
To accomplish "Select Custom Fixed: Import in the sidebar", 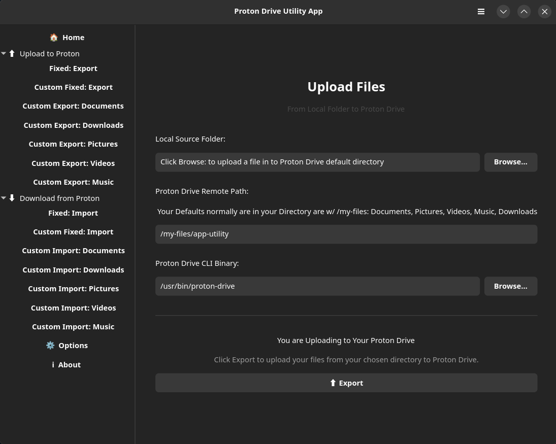I will pos(73,232).
